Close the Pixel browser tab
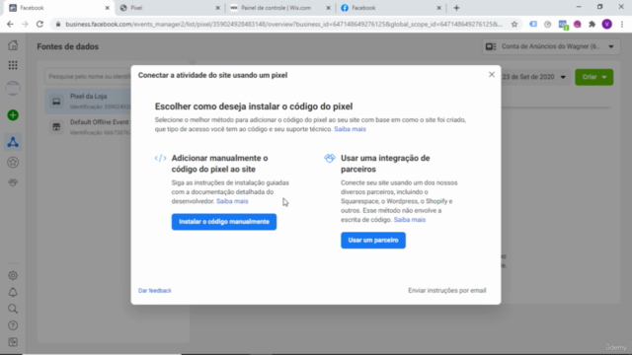 click(x=217, y=8)
